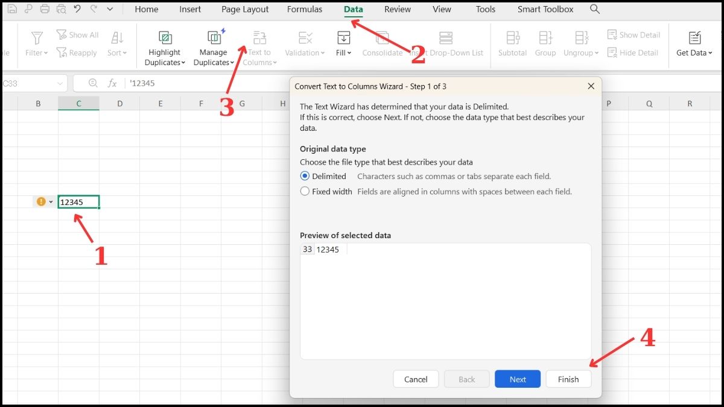Open the Fill dropdown
The image size is (724, 407).
[343, 52]
